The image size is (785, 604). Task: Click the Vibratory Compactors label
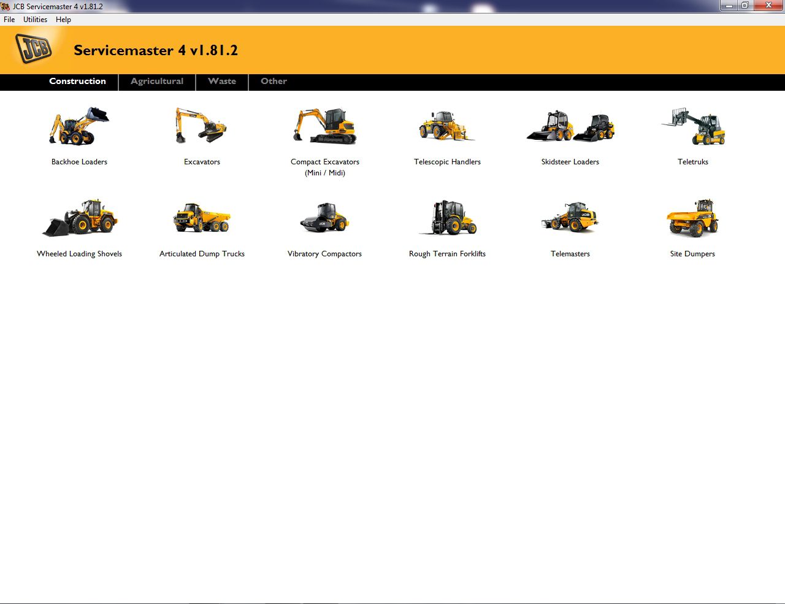tap(324, 254)
